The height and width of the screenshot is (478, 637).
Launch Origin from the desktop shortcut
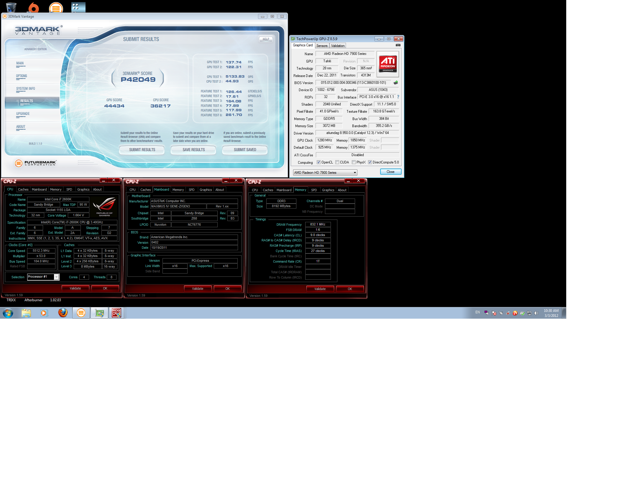34,7
